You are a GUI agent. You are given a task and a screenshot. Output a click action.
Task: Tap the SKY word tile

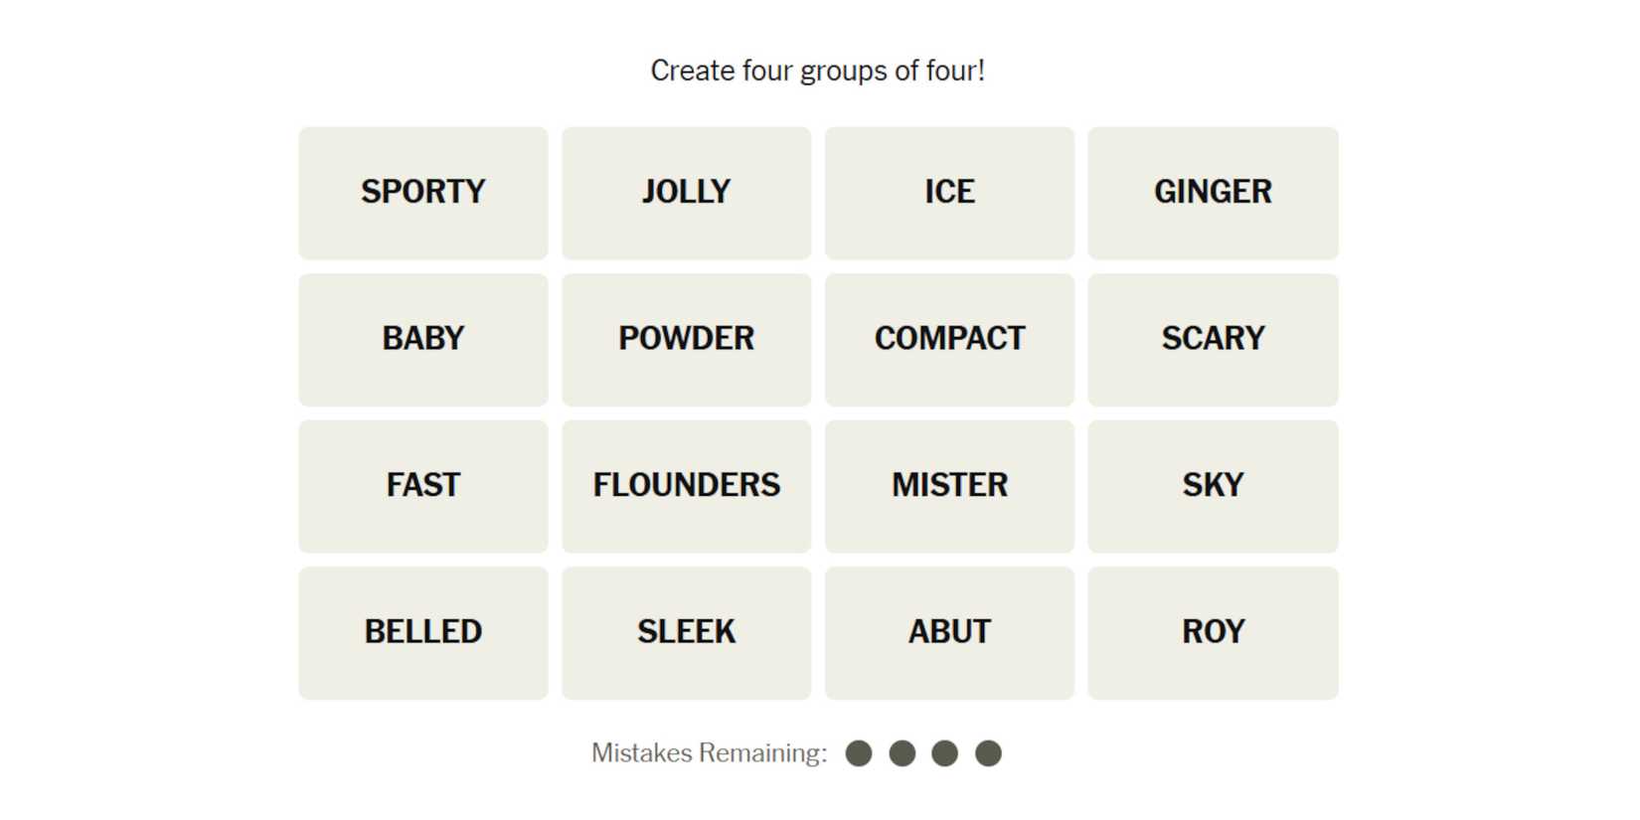tap(1213, 486)
